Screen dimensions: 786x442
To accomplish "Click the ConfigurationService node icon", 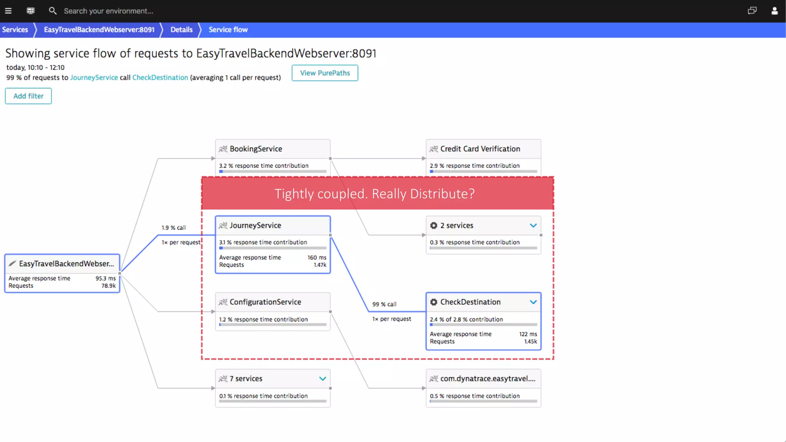I will click(x=223, y=302).
